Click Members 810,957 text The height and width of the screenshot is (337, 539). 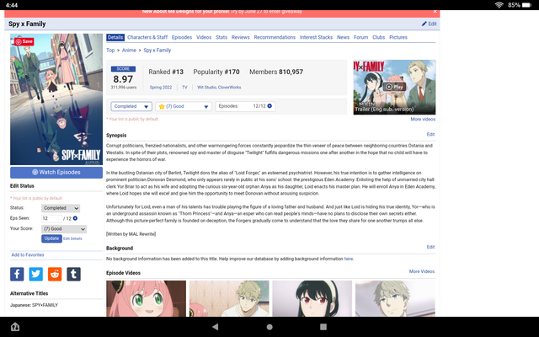point(276,72)
